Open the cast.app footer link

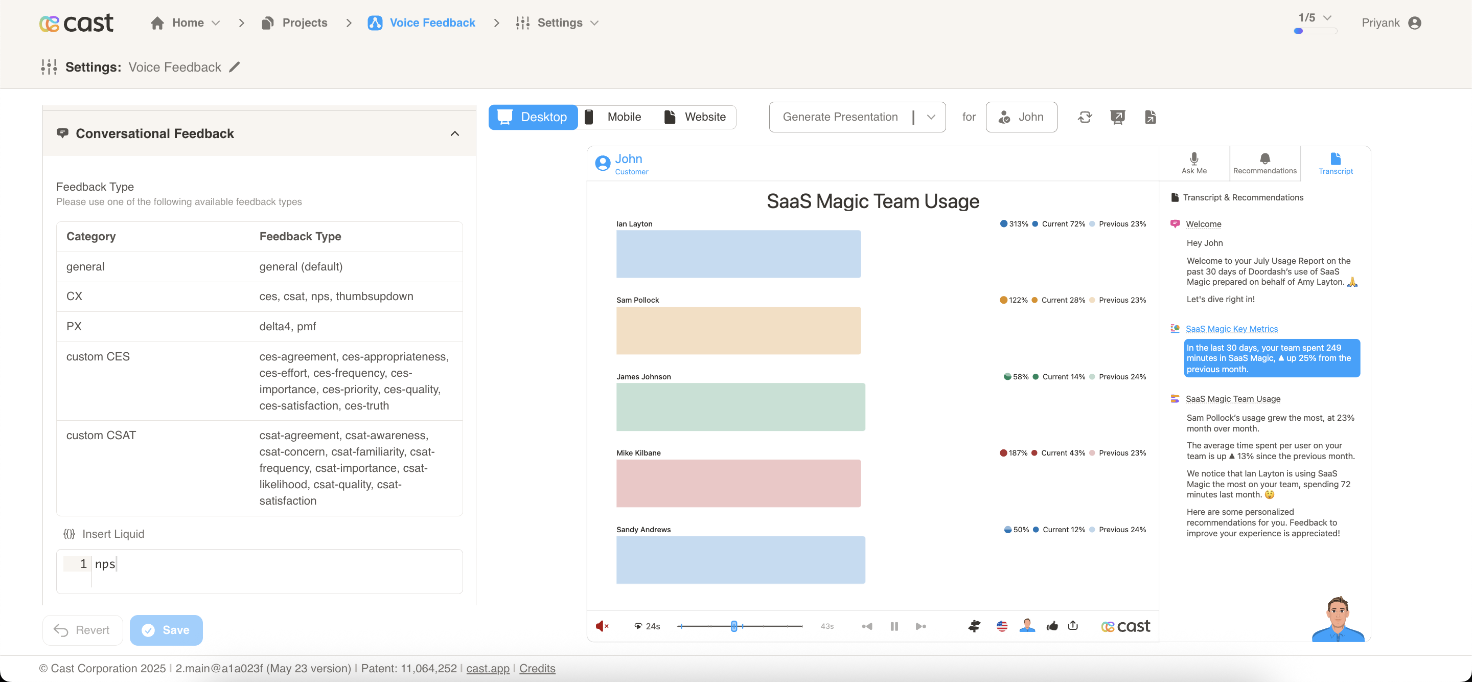coord(488,668)
